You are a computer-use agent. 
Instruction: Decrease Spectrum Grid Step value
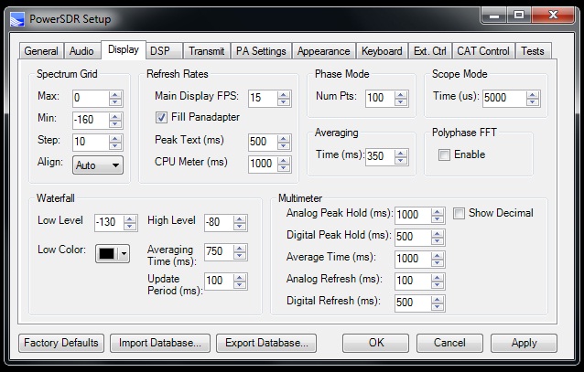115,146
